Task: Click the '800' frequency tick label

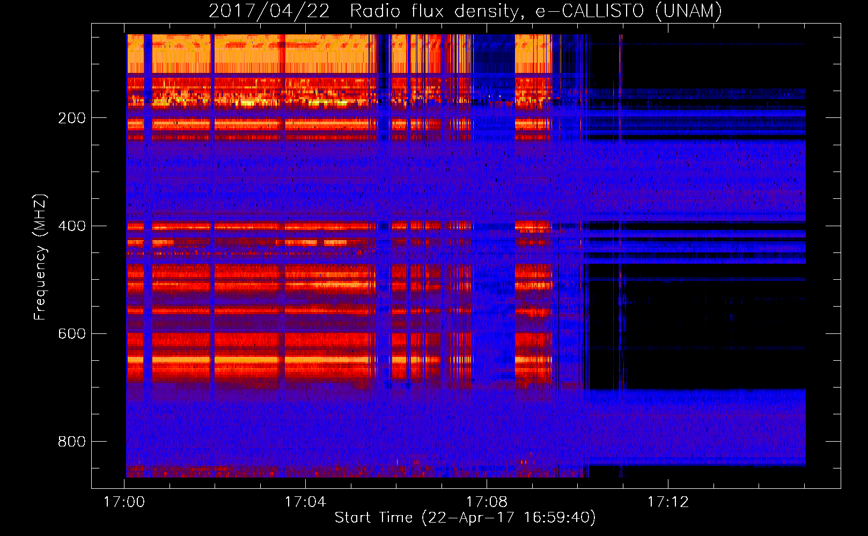Action: click(72, 441)
